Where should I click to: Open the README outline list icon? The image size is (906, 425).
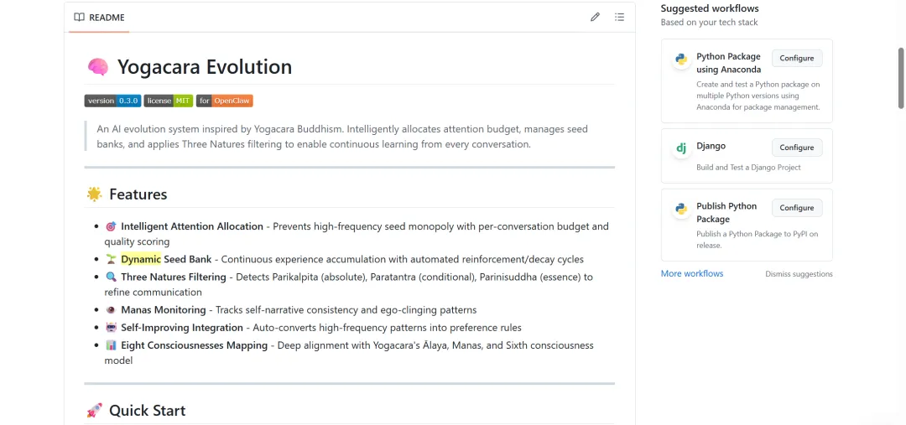619,17
